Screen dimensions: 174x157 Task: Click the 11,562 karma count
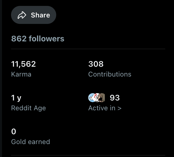23,64
